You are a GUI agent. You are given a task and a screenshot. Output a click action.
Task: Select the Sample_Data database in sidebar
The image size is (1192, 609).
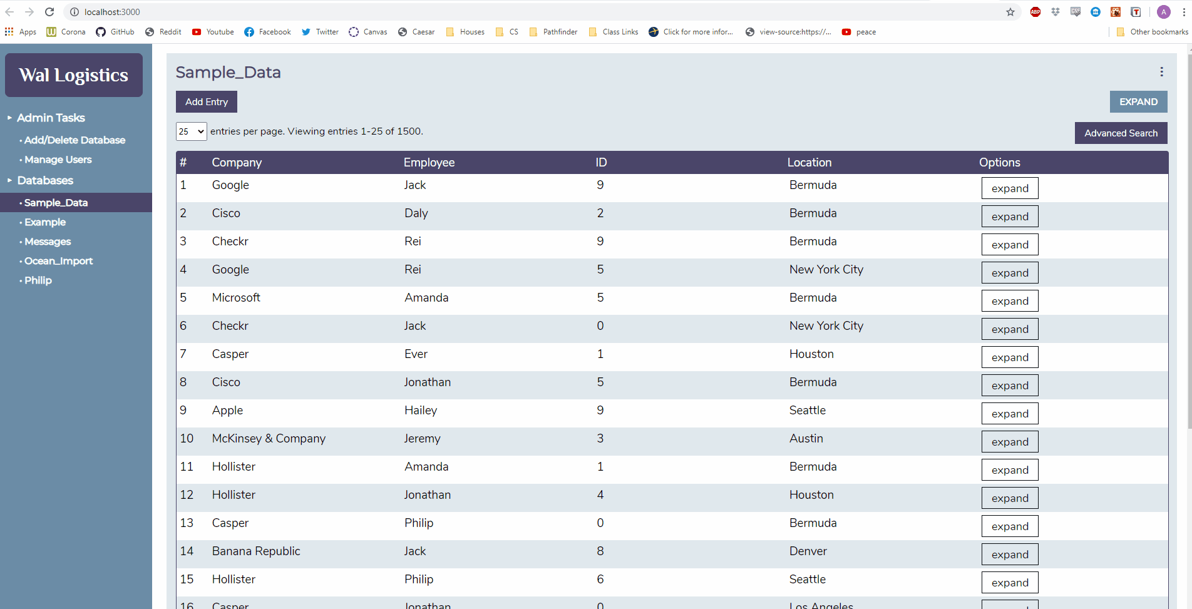coord(76,203)
